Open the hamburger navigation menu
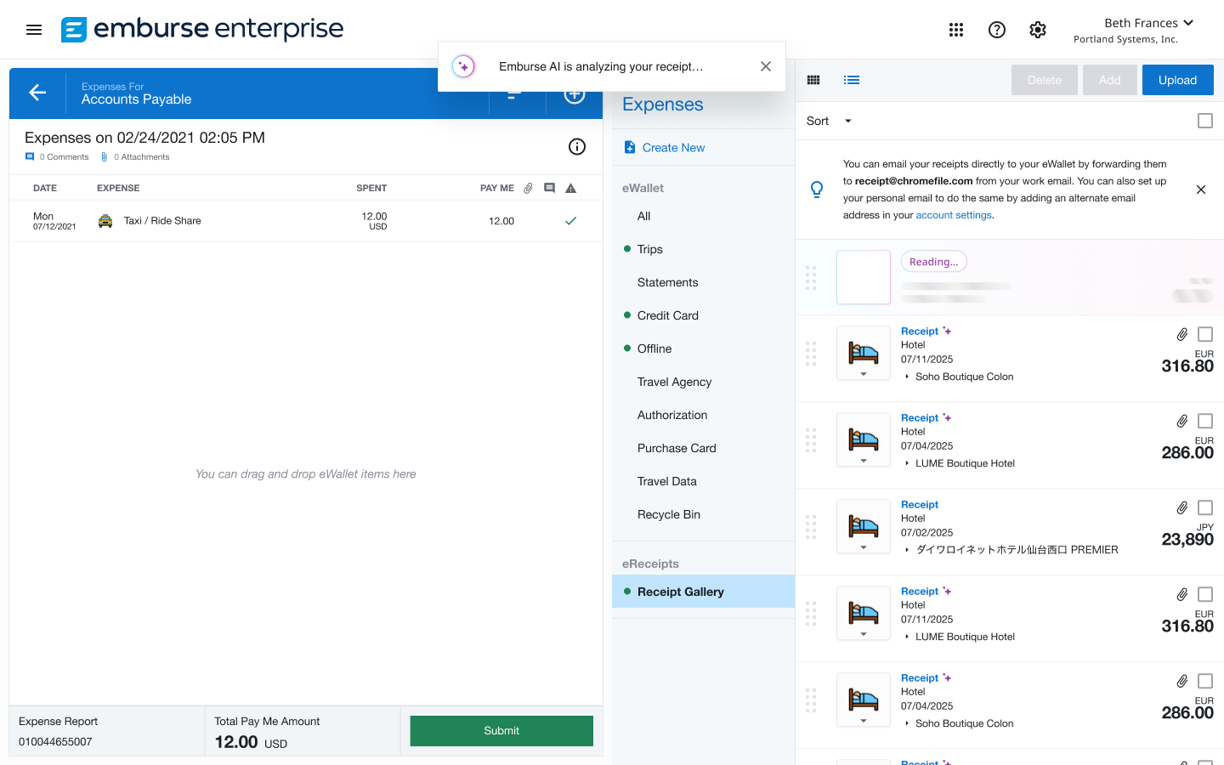This screenshot has width=1224, height=765. tap(34, 30)
